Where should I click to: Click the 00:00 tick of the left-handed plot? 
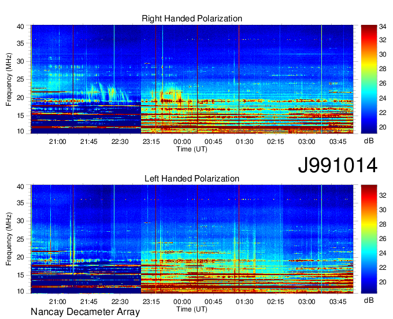182,302
